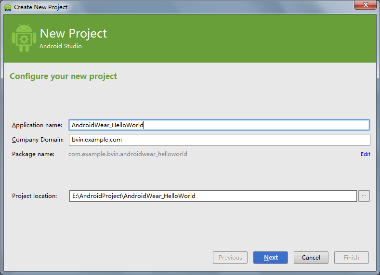Go to the Next wizard step

click(x=271, y=257)
